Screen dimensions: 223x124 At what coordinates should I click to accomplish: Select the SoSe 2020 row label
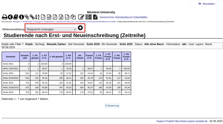(x=8, y=73)
